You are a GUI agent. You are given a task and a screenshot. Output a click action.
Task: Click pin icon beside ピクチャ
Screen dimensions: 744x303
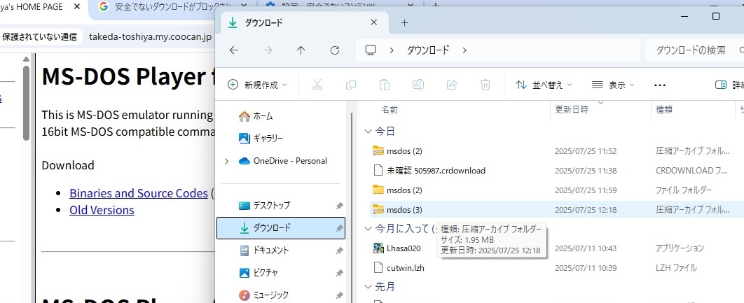(339, 273)
